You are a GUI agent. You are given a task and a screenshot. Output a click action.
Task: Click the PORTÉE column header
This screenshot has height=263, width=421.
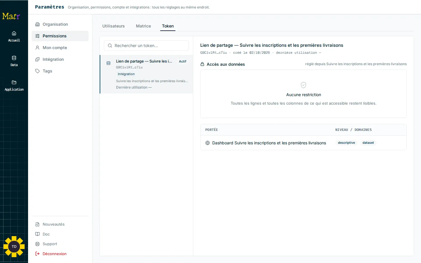pos(211,130)
